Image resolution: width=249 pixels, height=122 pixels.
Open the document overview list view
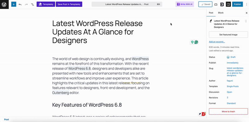[x=32, y=4]
